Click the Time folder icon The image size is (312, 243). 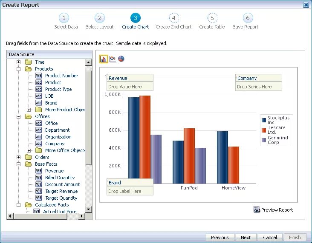click(x=29, y=62)
